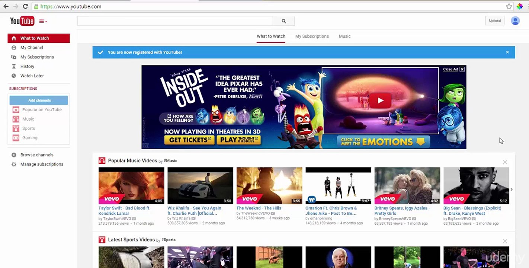
Task: Click the headphones icon beside Popular Music Videos
Action: [x=102, y=161]
